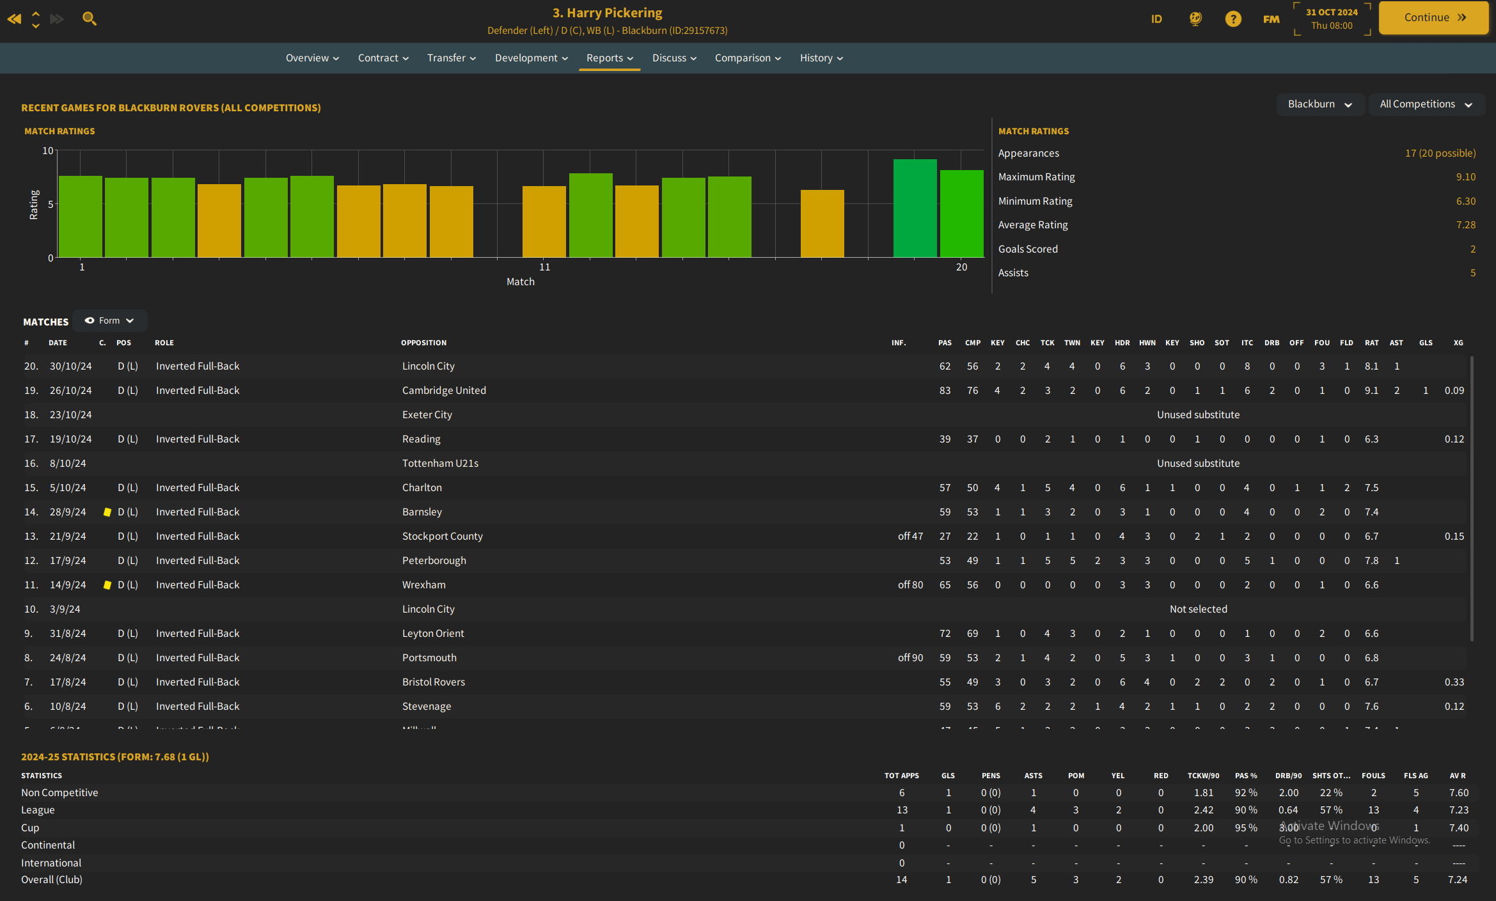Image resolution: width=1496 pixels, height=901 pixels.
Task: Open the search magnifying glass
Action: (90, 19)
